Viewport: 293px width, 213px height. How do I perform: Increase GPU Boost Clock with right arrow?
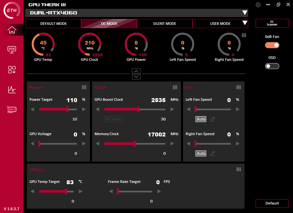tap(172, 109)
